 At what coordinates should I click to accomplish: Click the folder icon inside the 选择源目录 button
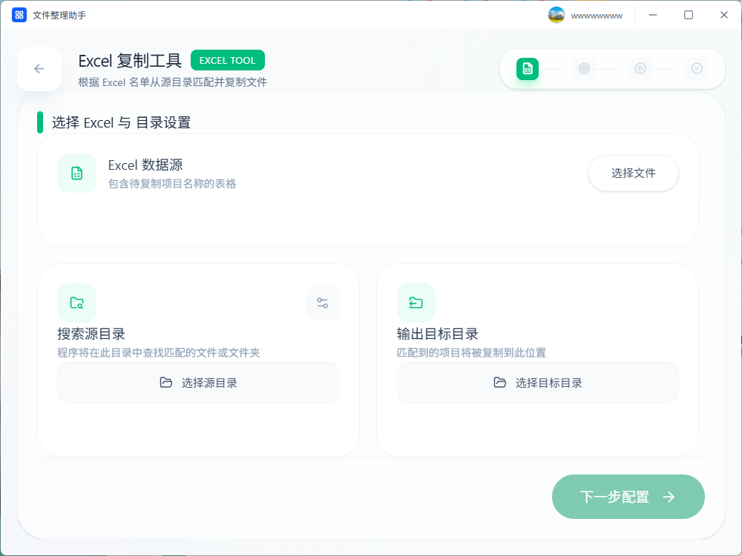coord(167,383)
